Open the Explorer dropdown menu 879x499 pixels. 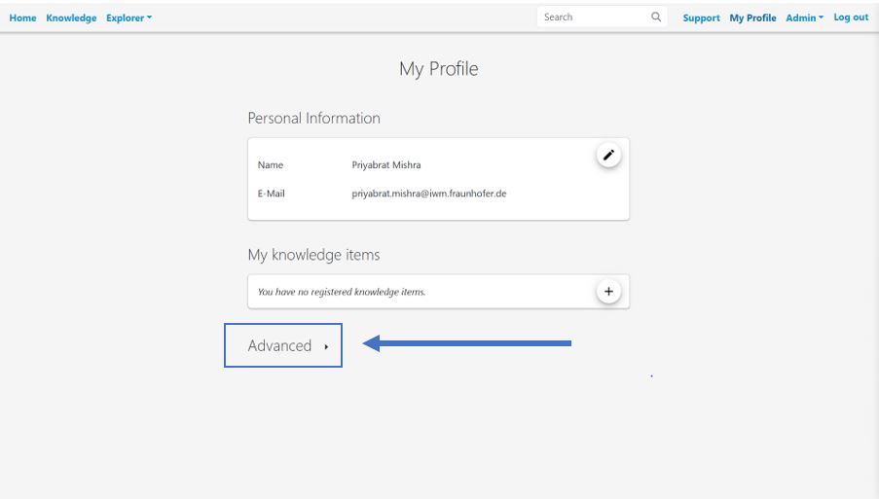[x=128, y=18]
